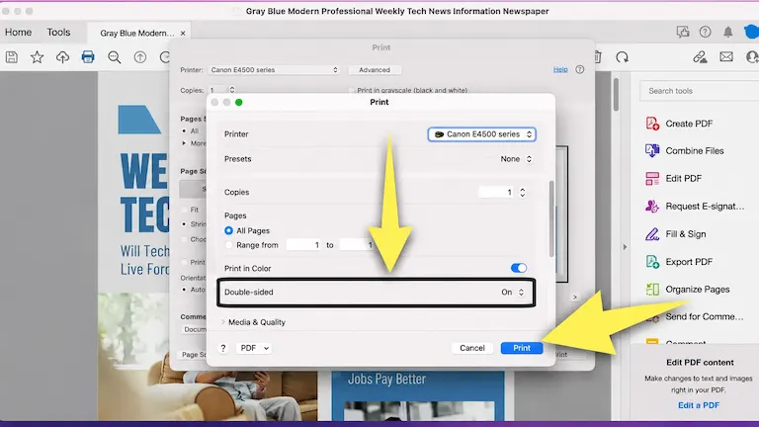Click the Cancel button
The image size is (759, 427).
[472, 348]
